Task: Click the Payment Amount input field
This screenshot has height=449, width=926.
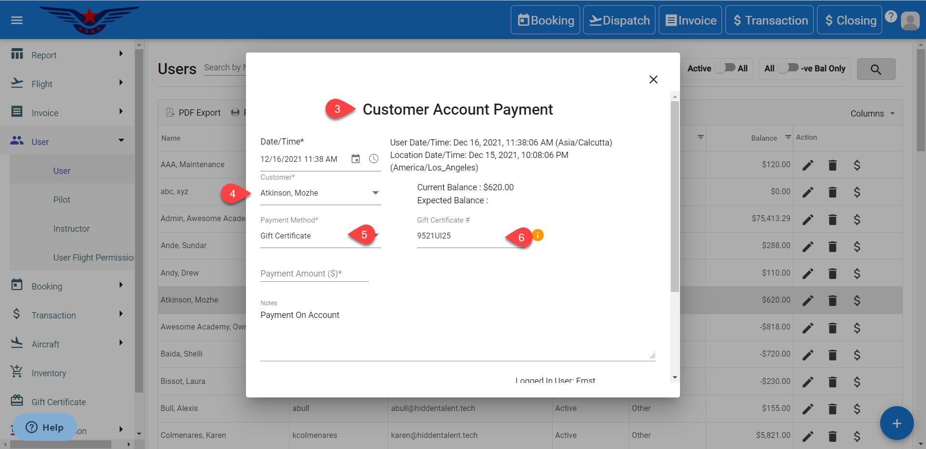Action: click(x=314, y=274)
